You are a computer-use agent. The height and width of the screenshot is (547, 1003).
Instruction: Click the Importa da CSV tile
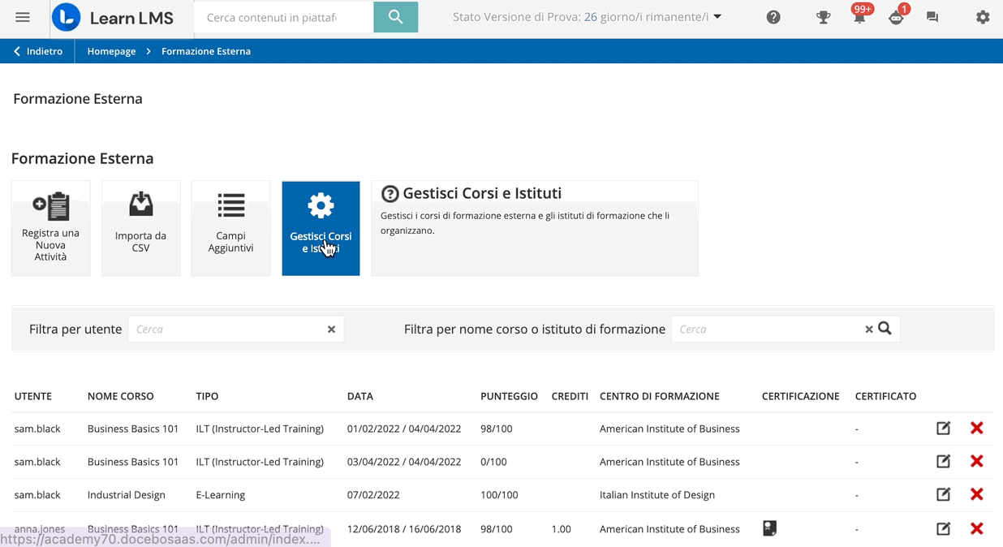[x=140, y=228]
